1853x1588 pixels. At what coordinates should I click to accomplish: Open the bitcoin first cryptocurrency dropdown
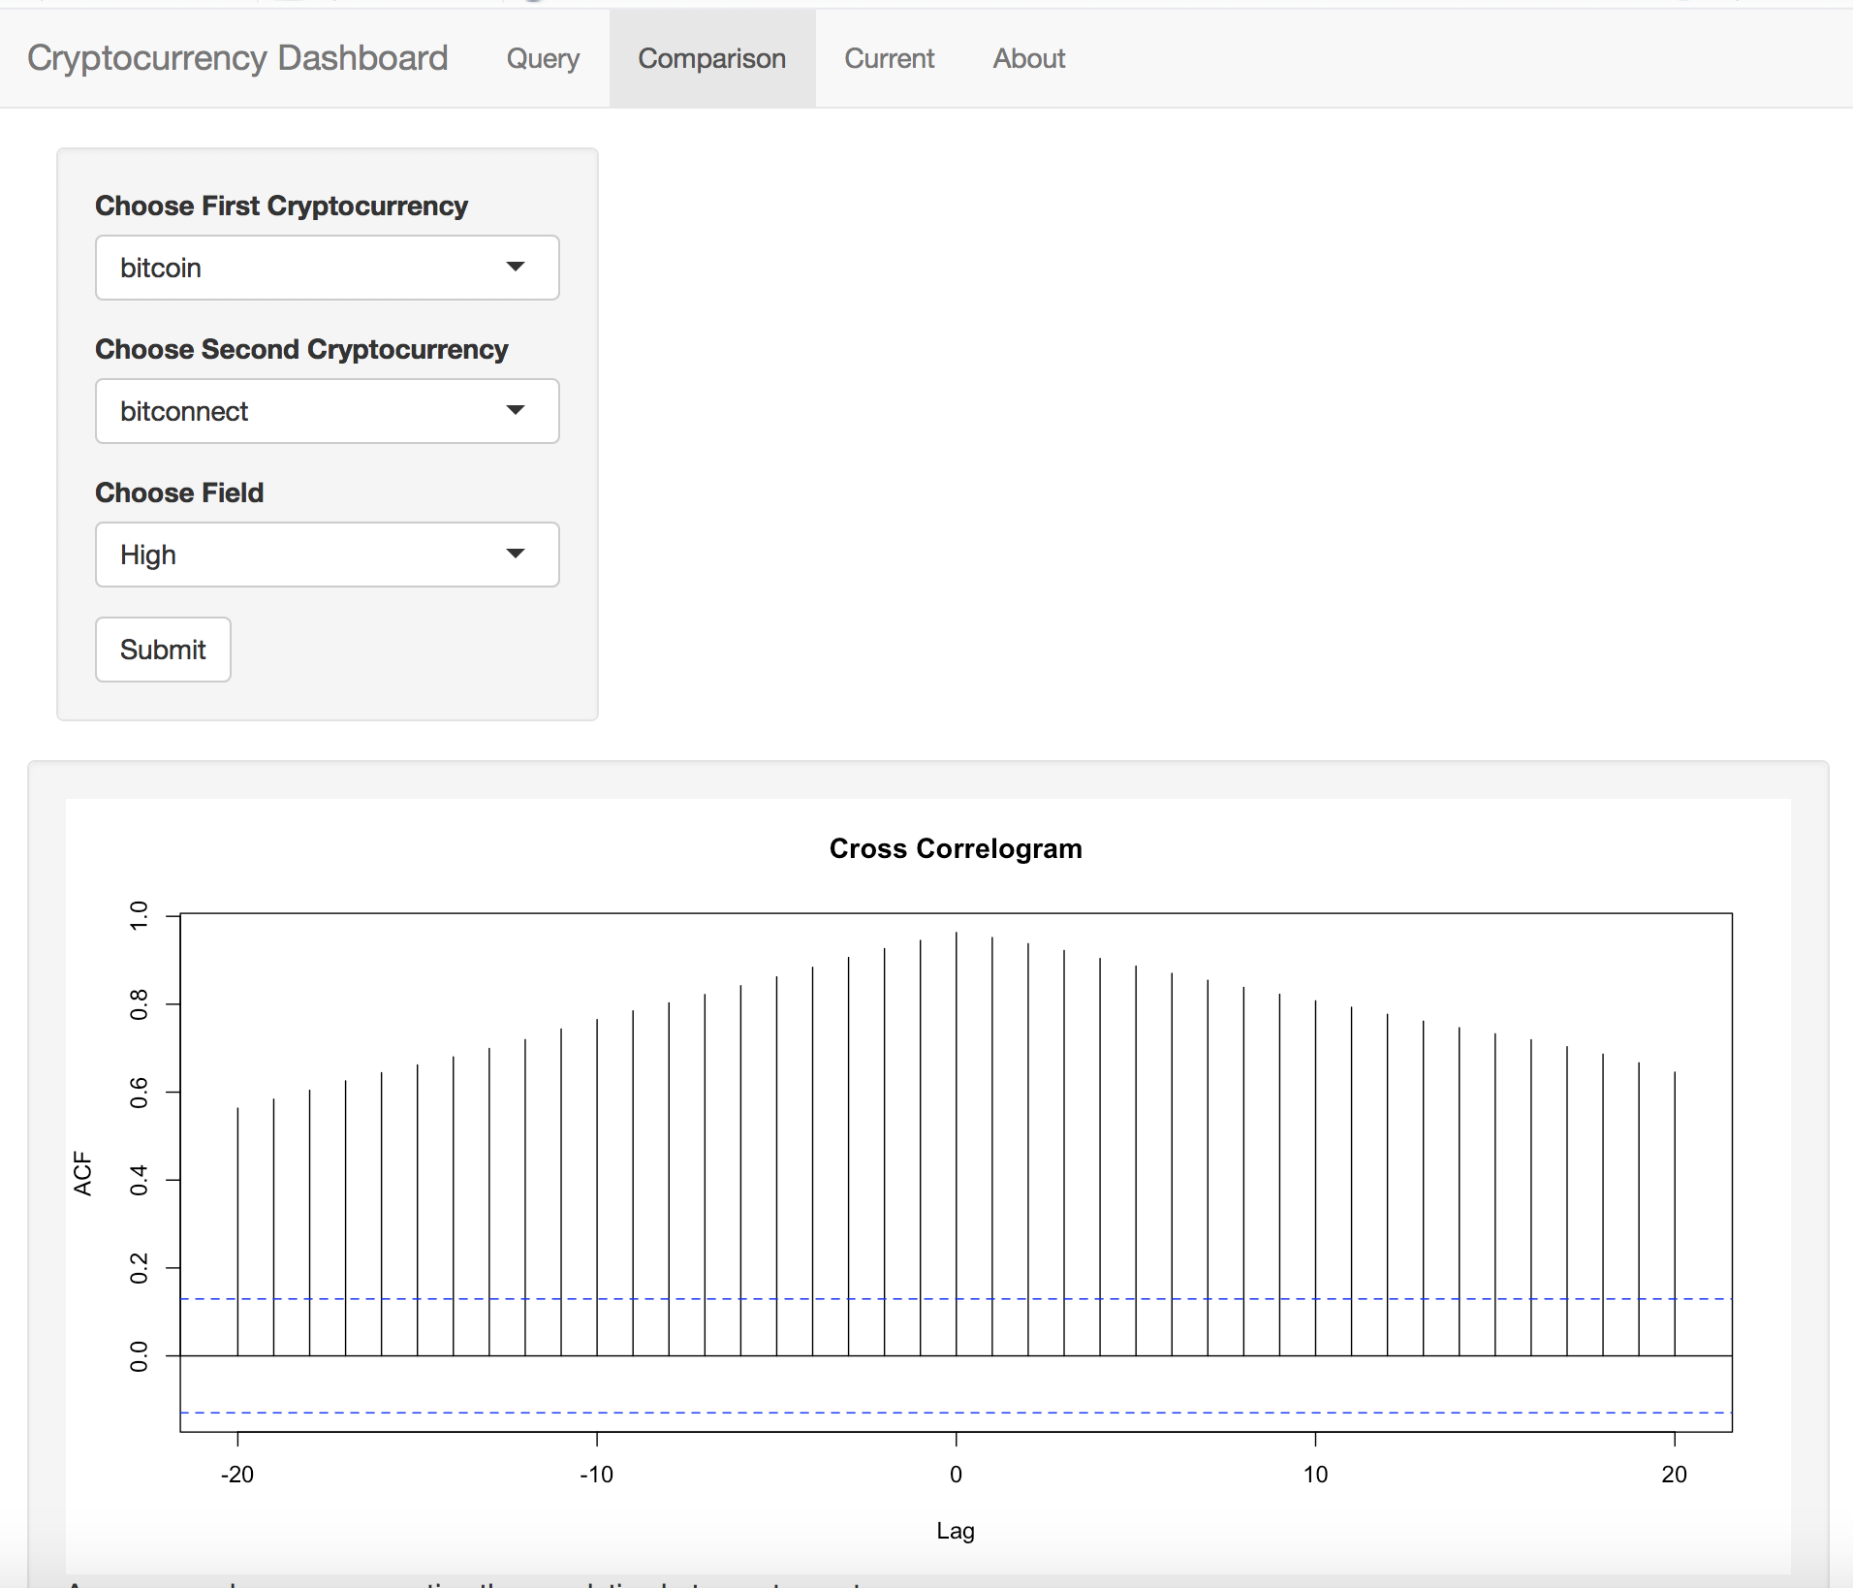point(328,268)
